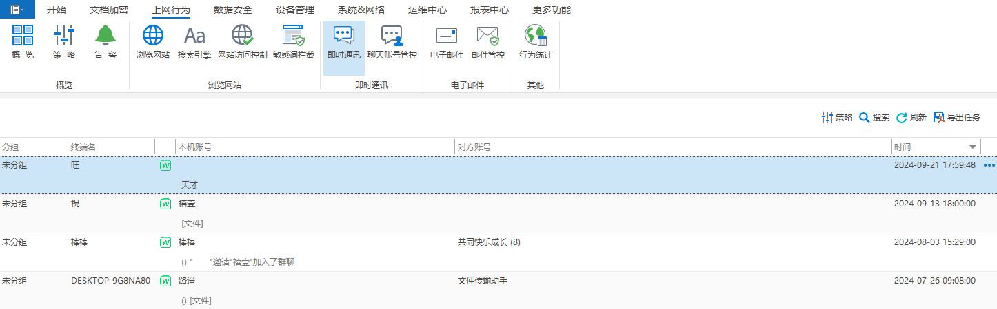Switch to the 设备管理 ribbon tab
997x309 pixels.
coord(295,10)
